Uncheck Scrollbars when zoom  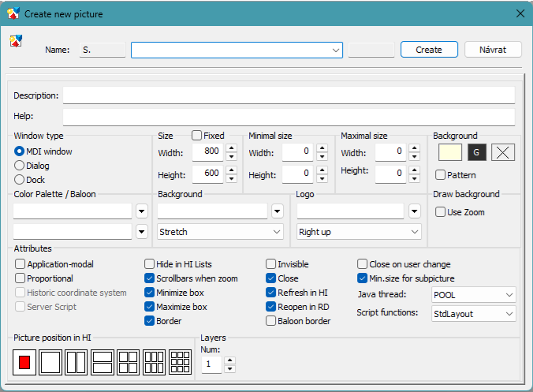pyautogui.click(x=150, y=278)
